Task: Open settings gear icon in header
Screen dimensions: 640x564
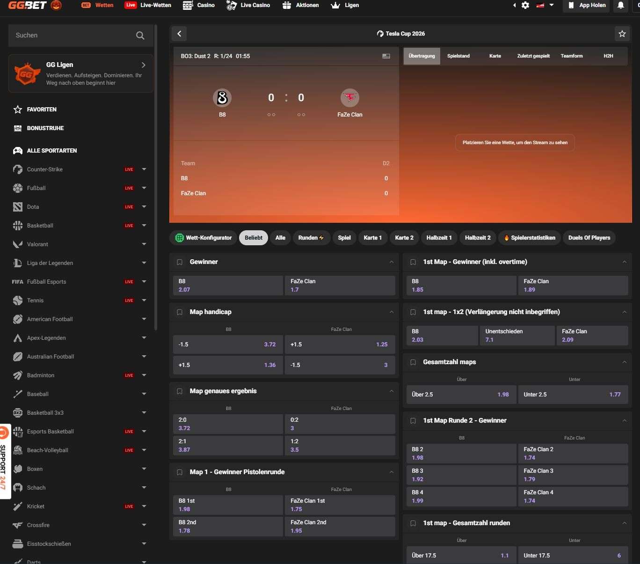Action: coord(525,5)
